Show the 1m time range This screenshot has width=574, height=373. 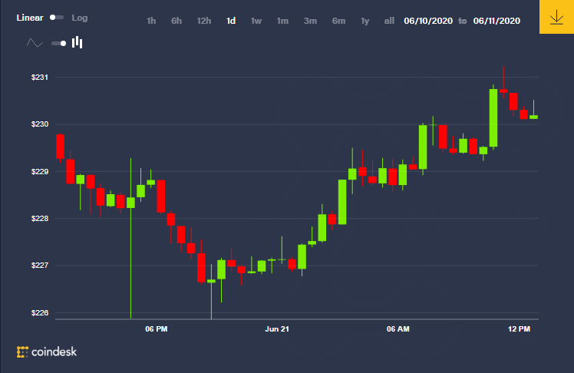pyautogui.click(x=282, y=21)
